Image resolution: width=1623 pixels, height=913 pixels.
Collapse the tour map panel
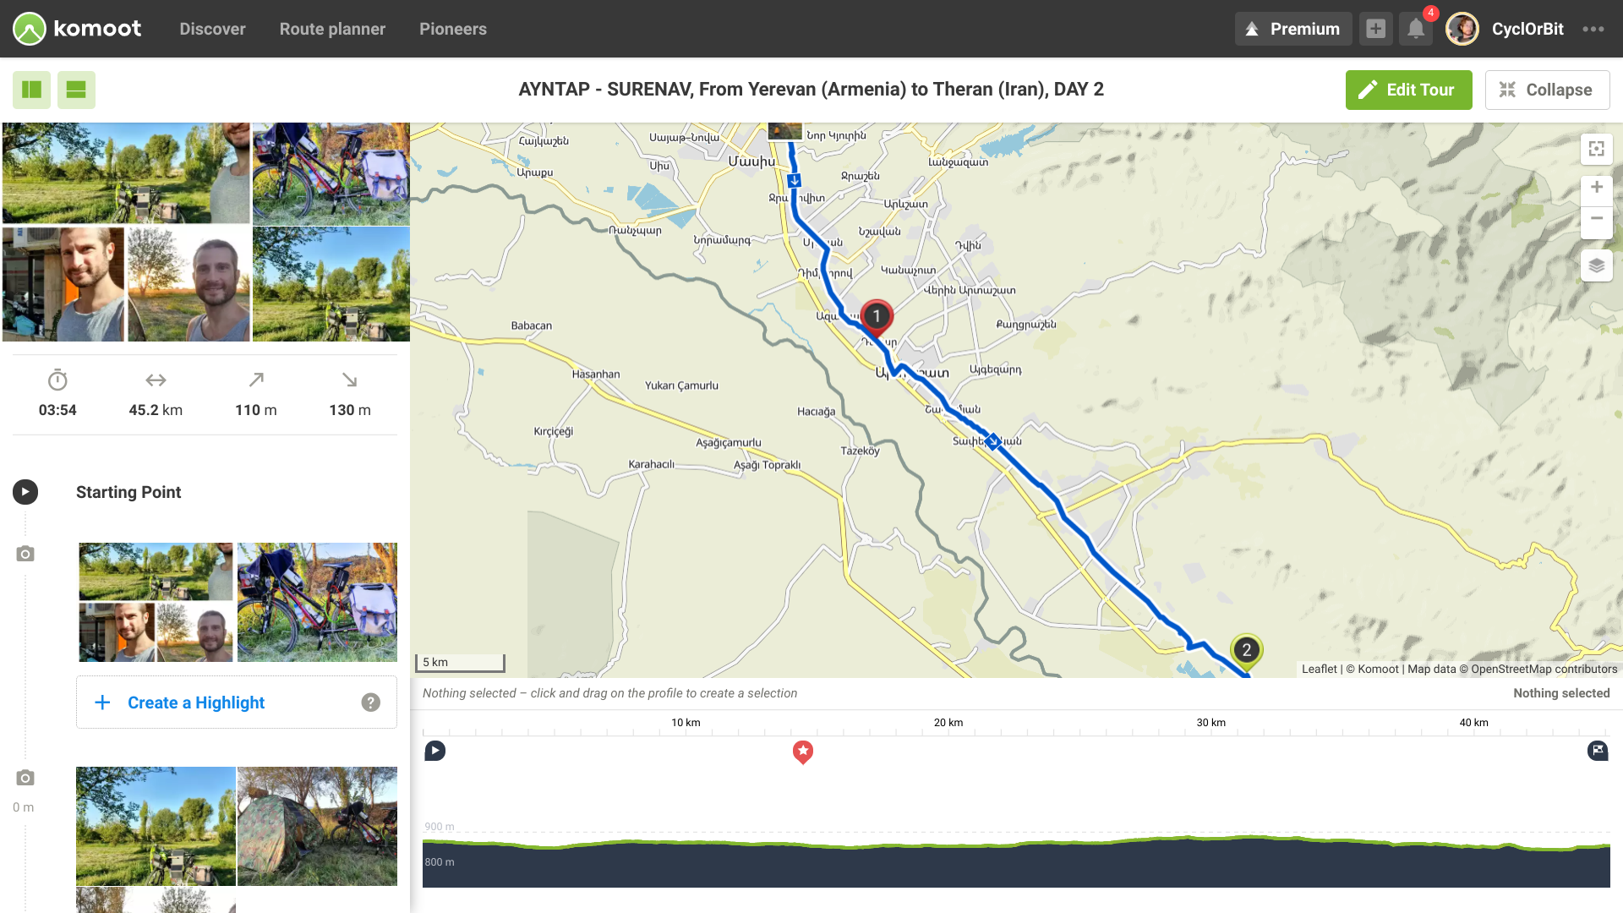1546,90
